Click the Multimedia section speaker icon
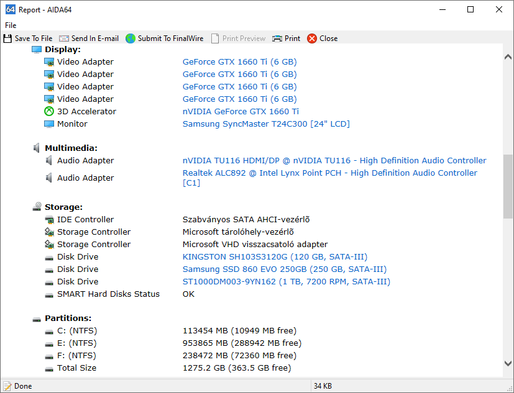Viewport: 514px width, 393px height. 37,148
